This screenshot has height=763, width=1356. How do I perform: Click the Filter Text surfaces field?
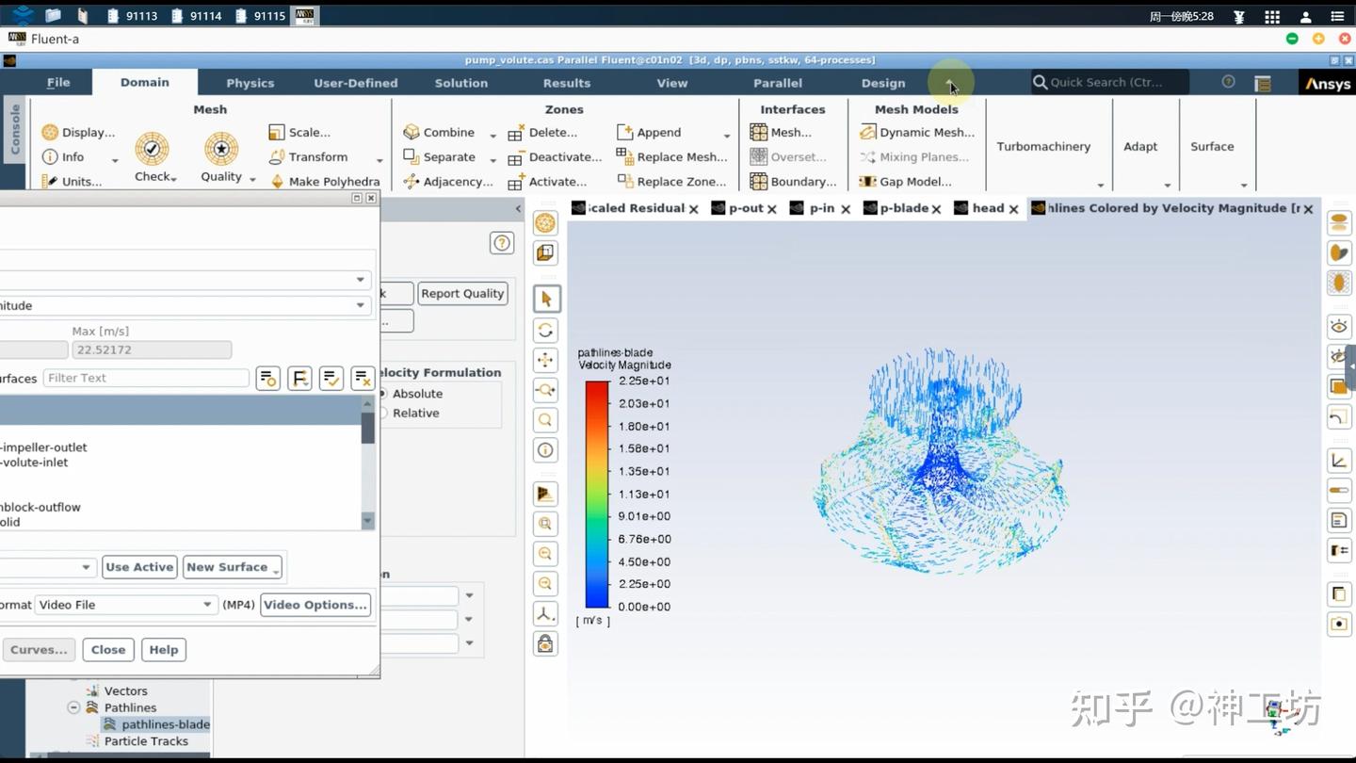(146, 378)
